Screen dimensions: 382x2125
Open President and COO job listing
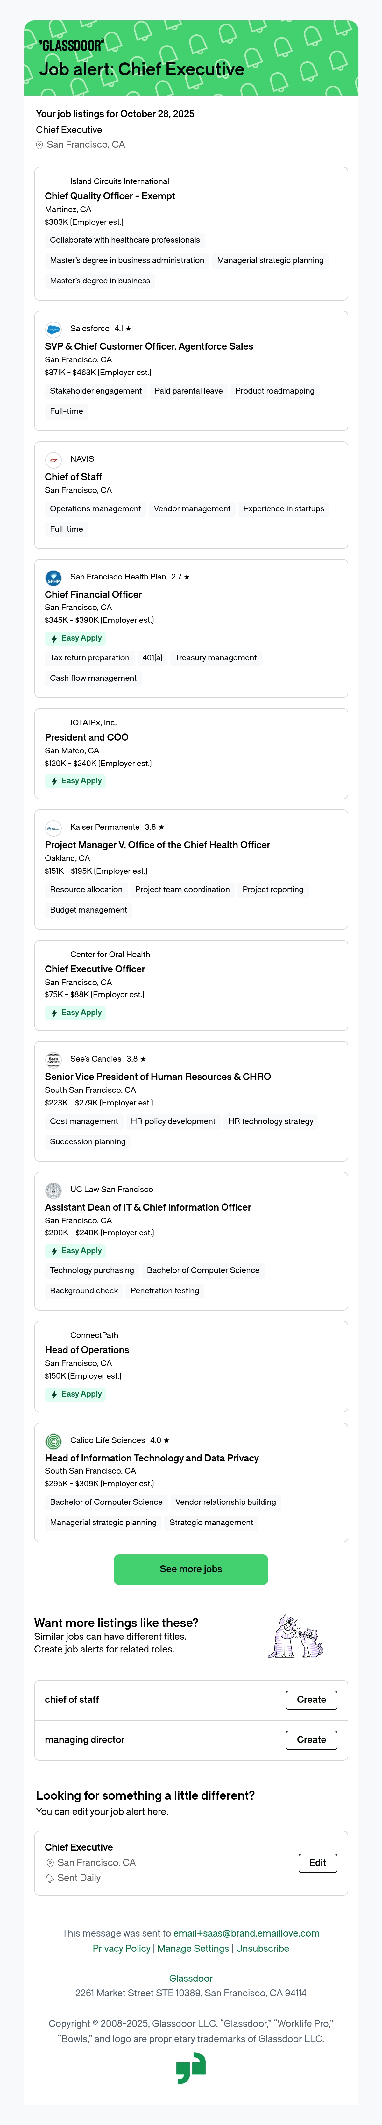[x=87, y=737]
